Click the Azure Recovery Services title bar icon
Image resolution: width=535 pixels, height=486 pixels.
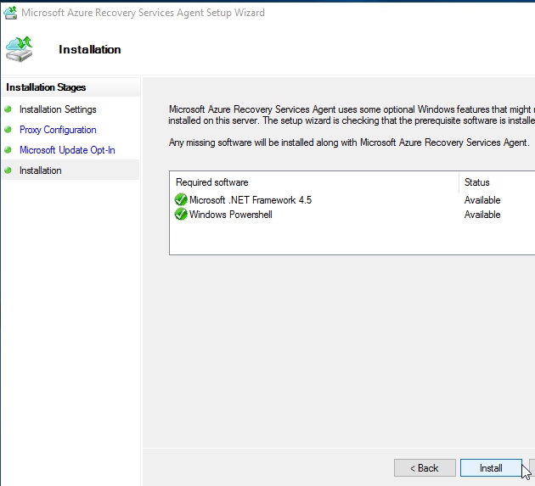coord(10,13)
